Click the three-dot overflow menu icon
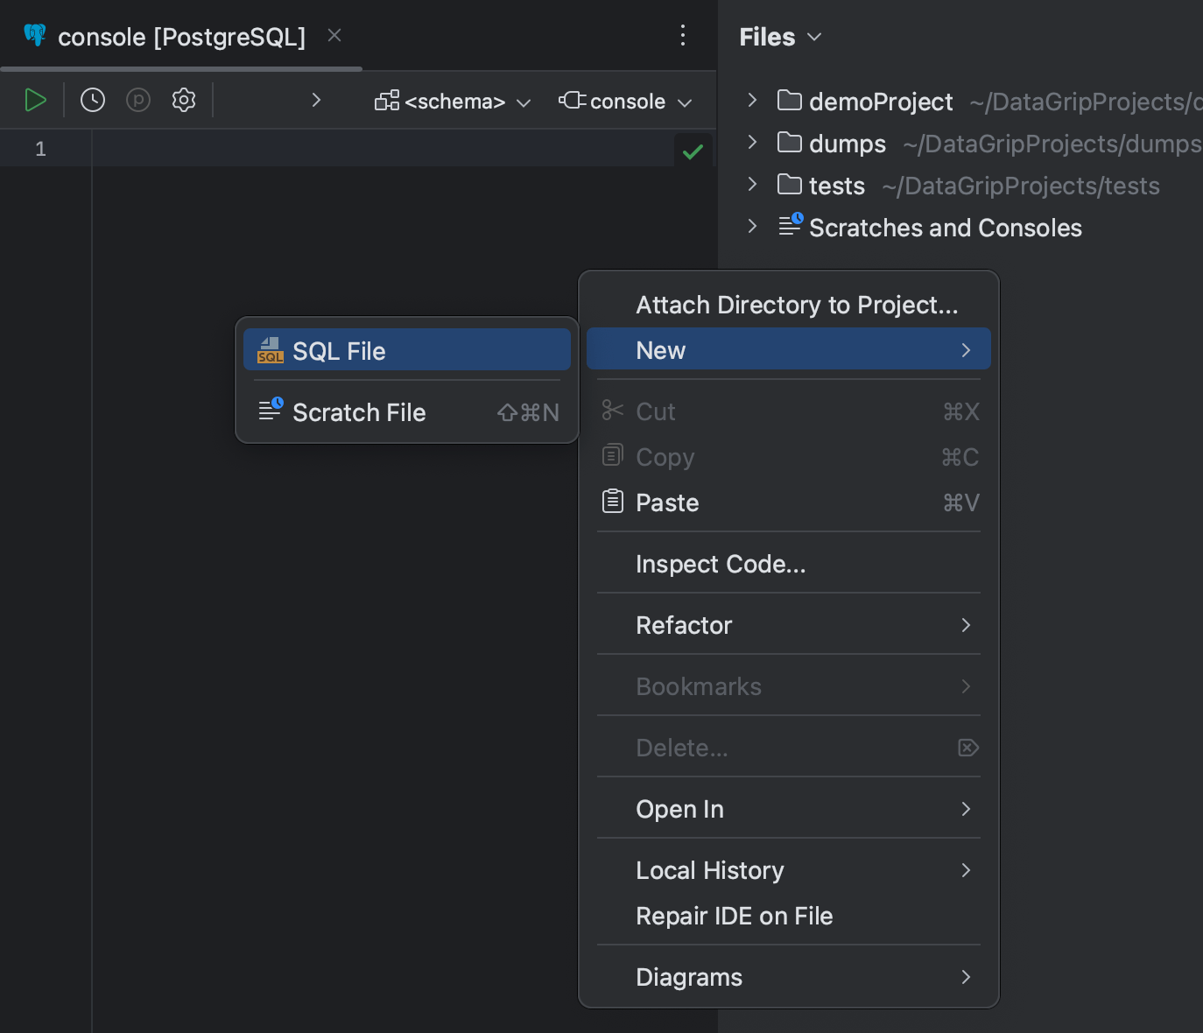1203x1033 pixels. 683,35
